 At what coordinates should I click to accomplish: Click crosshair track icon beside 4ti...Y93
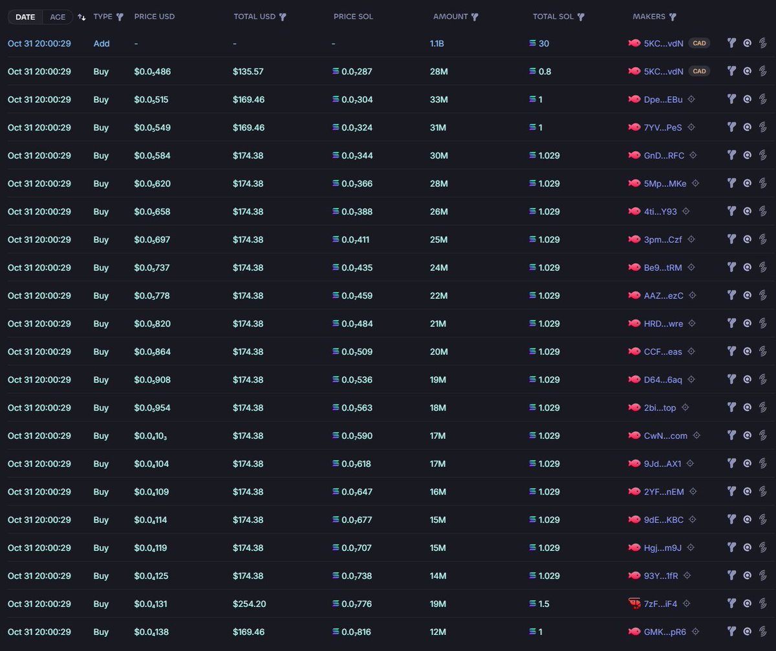[x=686, y=211]
